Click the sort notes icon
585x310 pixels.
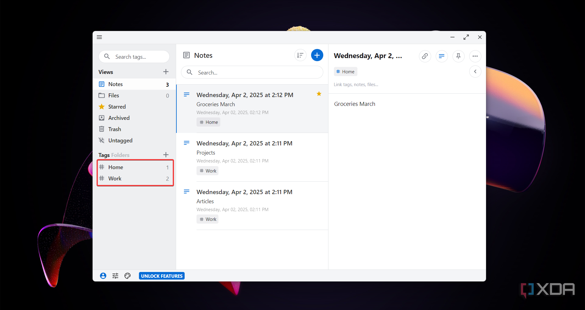300,55
